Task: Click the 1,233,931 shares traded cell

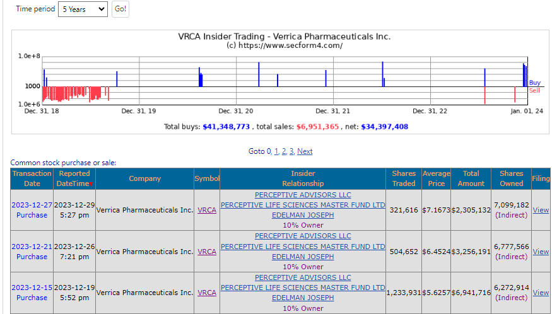Action: 404,293
